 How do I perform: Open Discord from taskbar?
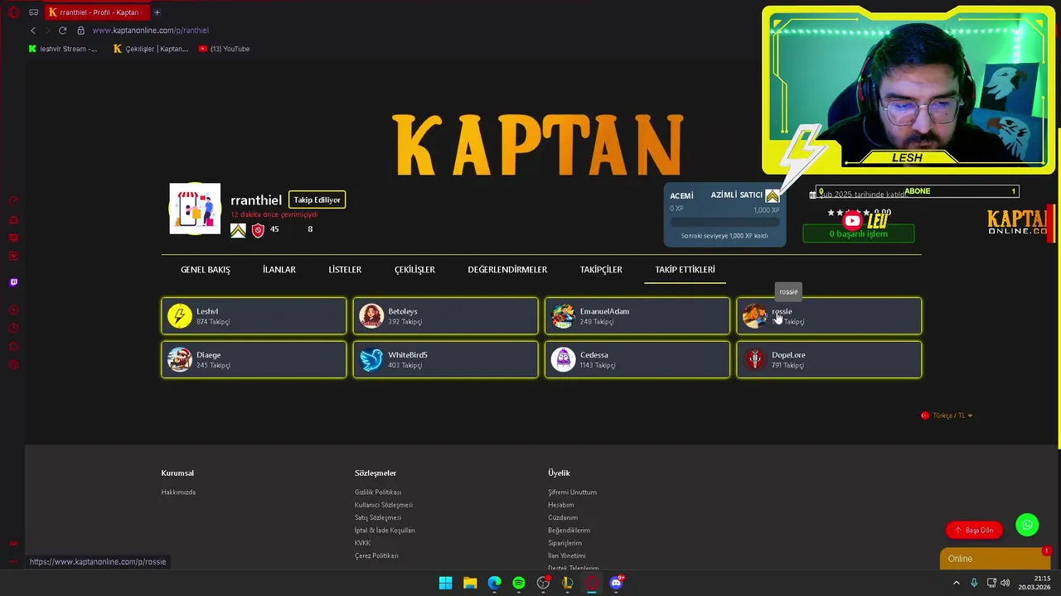[616, 583]
